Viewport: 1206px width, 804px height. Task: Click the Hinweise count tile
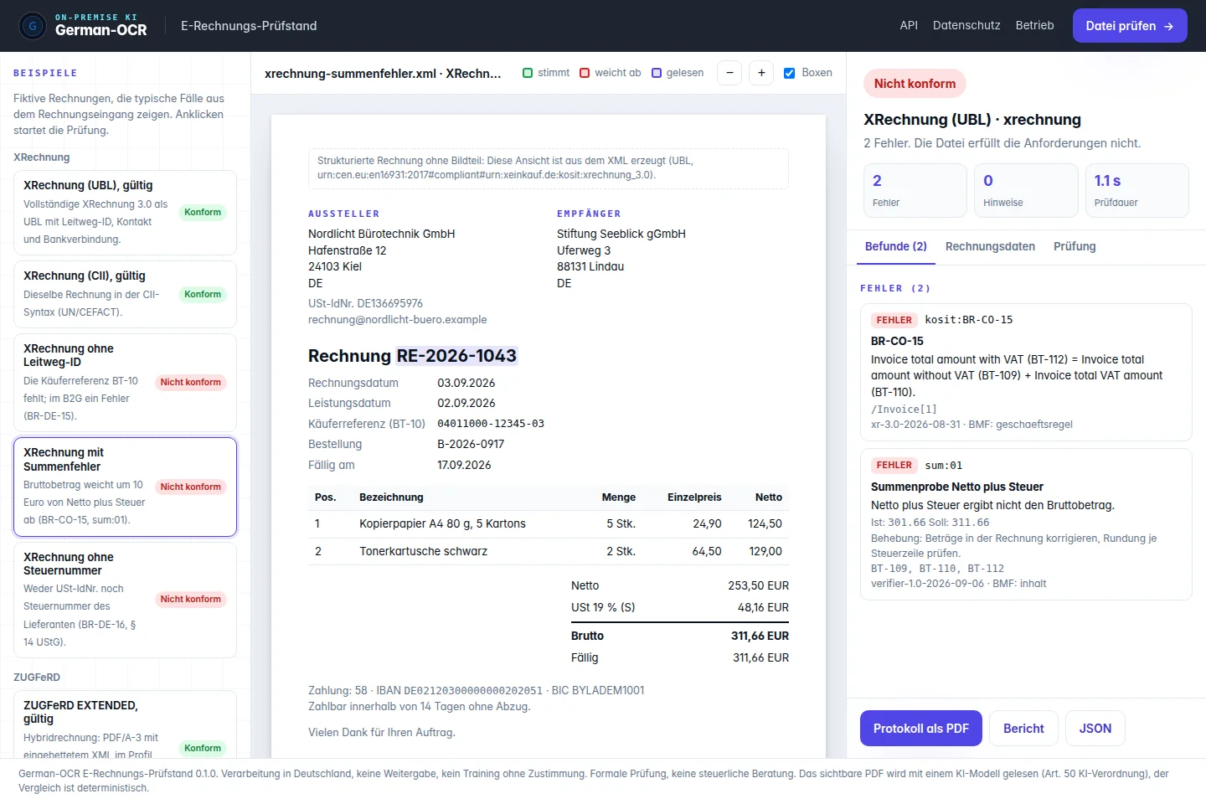[x=1026, y=190]
